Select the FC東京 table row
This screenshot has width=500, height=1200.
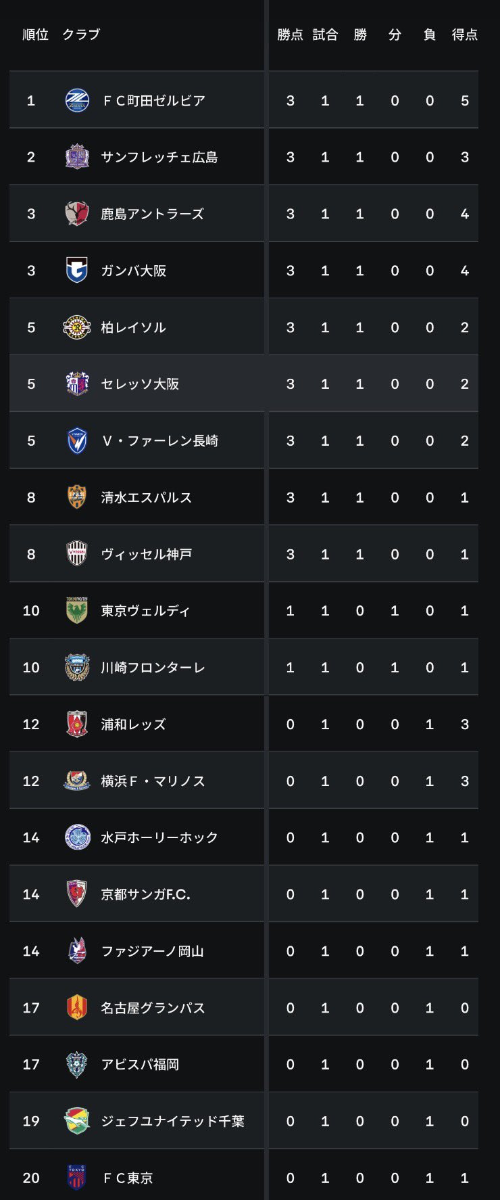coord(244,1178)
